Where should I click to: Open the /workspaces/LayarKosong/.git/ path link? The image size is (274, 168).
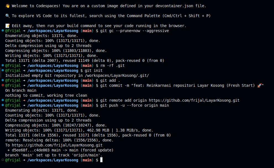[x=117, y=75]
